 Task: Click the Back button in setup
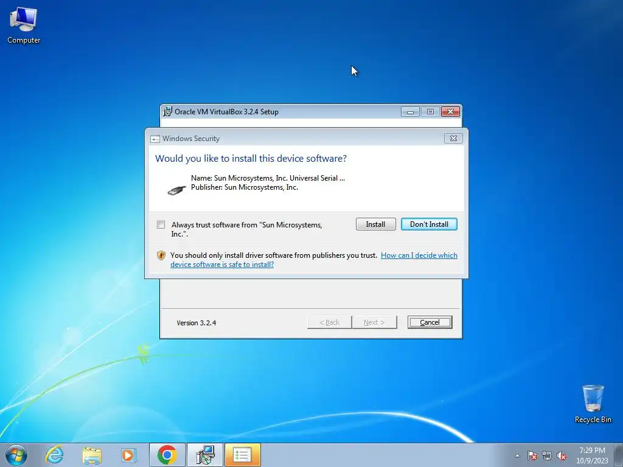click(x=329, y=322)
